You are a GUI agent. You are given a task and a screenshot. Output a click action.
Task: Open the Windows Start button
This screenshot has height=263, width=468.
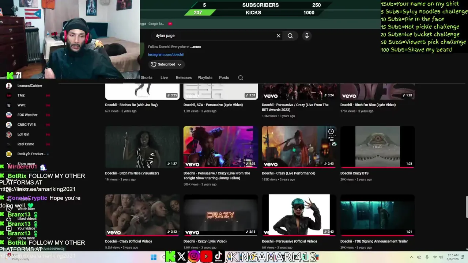tap(154, 257)
